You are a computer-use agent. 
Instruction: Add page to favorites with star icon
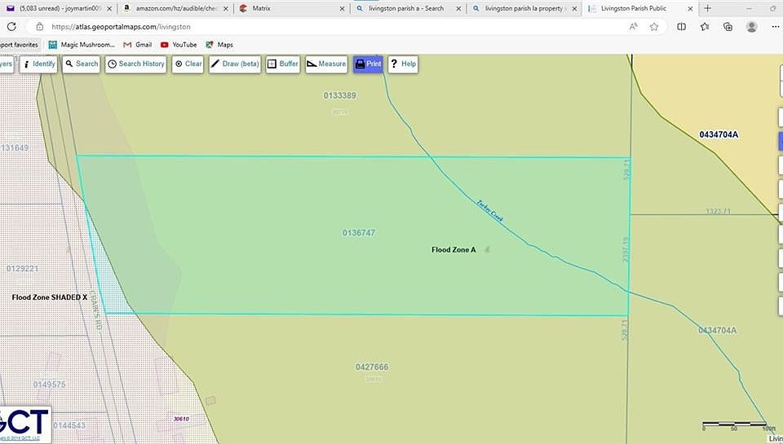pyautogui.click(x=654, y=26)
